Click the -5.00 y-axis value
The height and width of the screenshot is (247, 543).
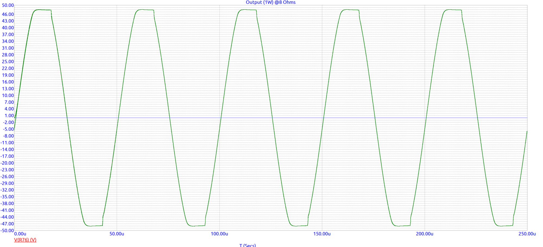[8, 129]
